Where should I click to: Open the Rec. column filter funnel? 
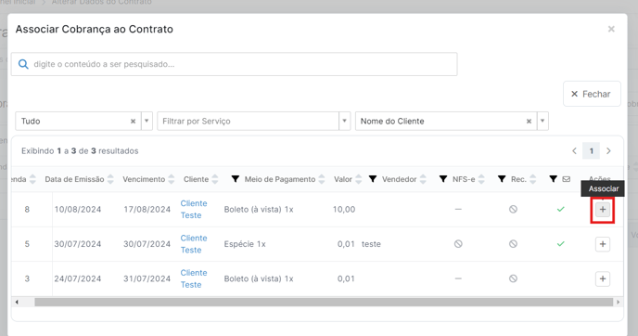pos(502,179)
